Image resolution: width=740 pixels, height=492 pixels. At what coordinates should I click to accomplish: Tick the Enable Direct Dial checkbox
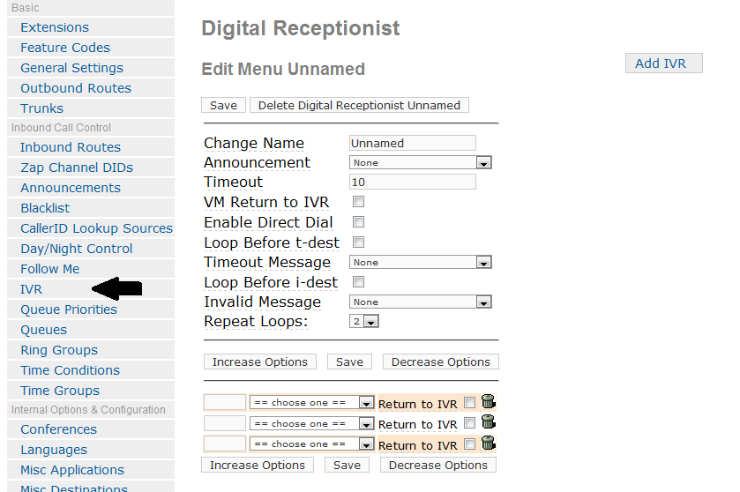[359, 222]
